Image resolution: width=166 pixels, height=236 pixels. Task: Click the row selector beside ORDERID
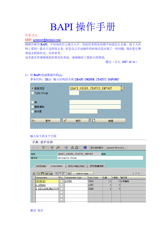point(34,181)
